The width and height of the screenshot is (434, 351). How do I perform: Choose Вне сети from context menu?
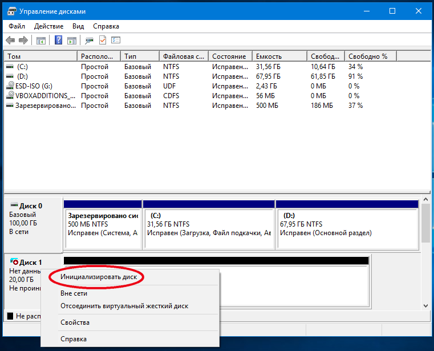pyautogui.click(x=130, y=293)
